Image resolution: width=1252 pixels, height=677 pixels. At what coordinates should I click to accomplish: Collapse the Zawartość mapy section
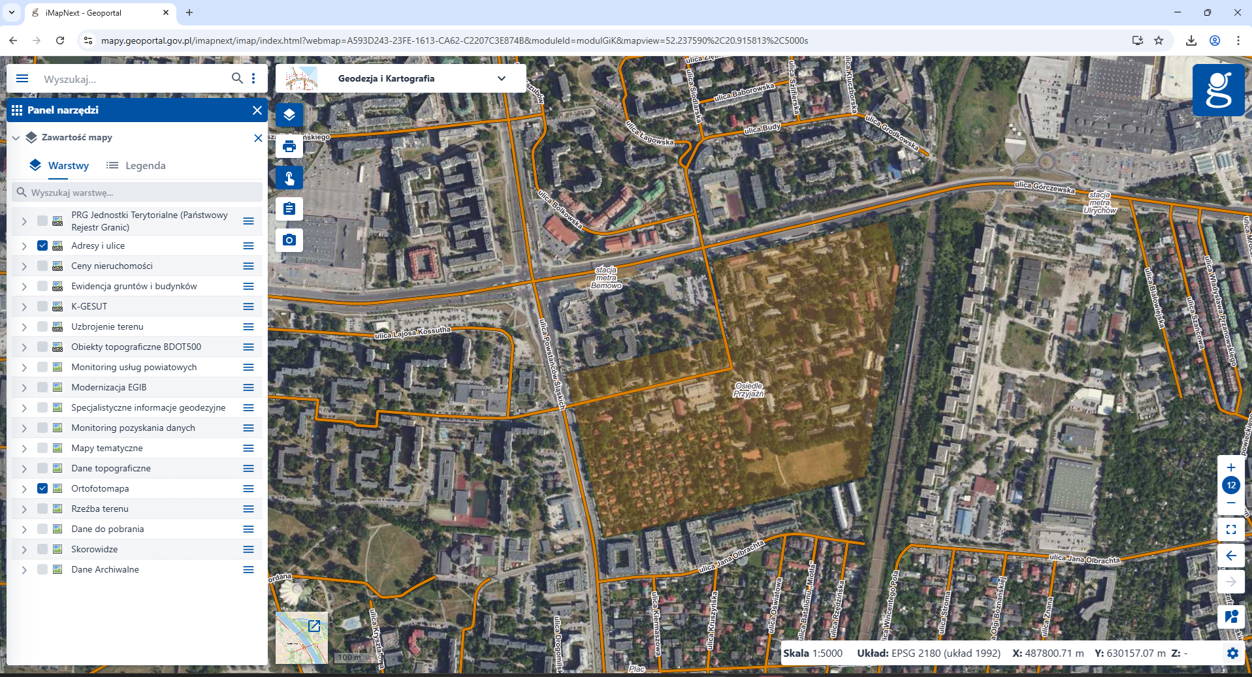[16, 138]
